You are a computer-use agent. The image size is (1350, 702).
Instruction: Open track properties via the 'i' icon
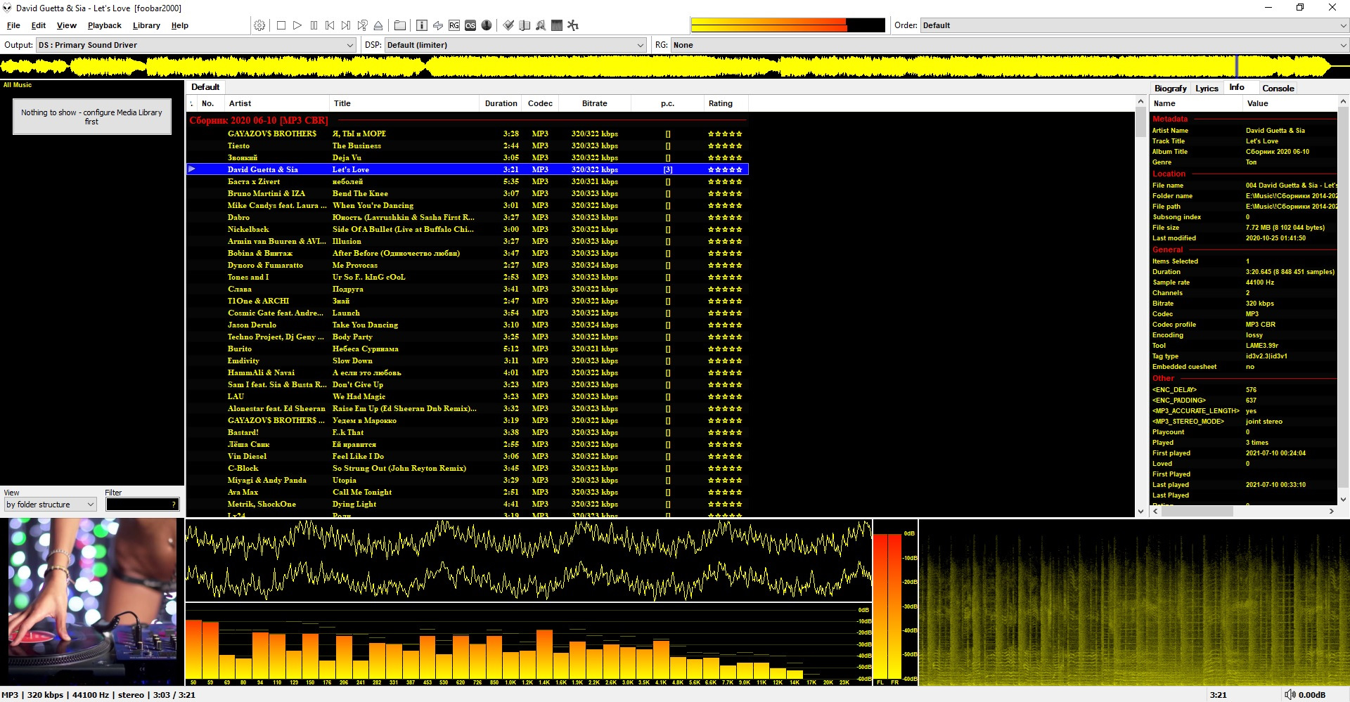[x=422, y=25]
